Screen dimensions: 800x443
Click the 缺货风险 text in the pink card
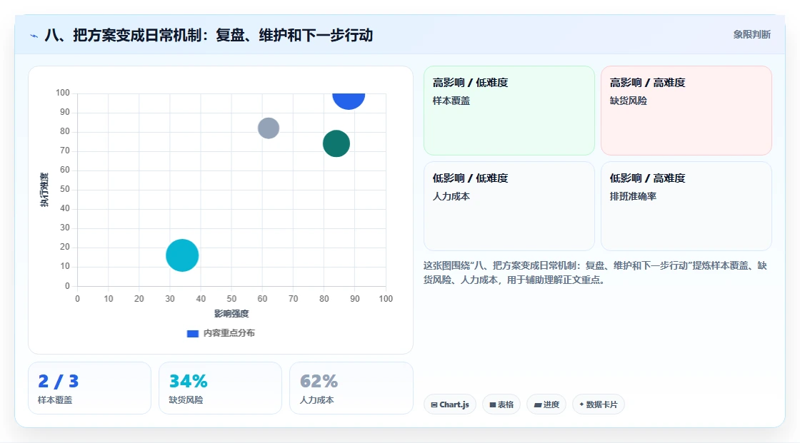point(628,101)
